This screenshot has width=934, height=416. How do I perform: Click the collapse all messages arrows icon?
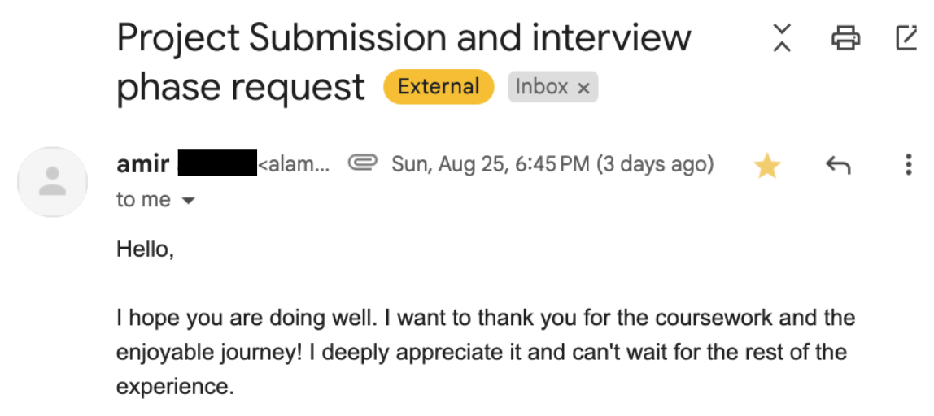(x=782, y=38)
